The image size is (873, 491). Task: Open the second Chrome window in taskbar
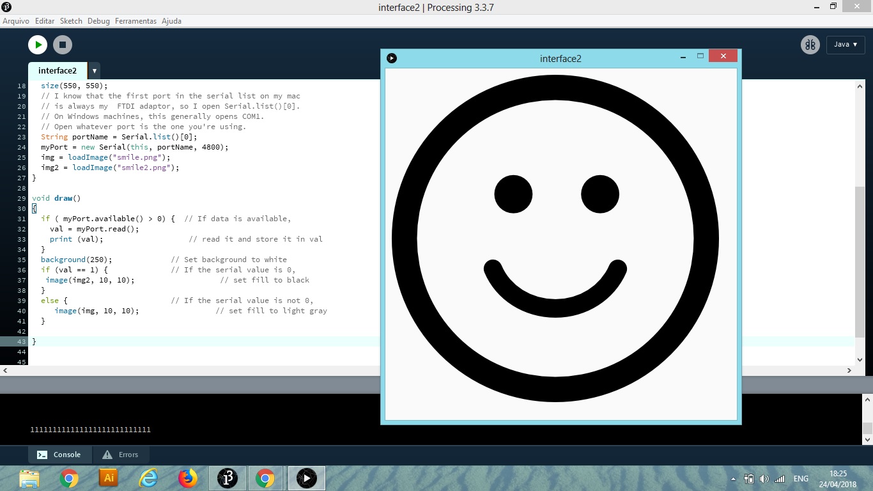(265, 478)
